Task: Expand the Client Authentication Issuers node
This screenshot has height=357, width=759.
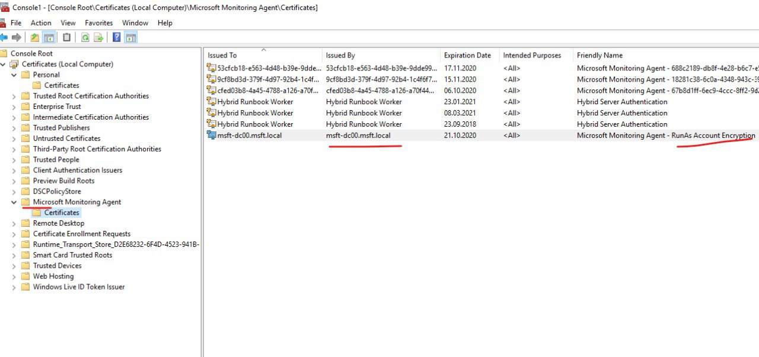Action: point(14,170)
